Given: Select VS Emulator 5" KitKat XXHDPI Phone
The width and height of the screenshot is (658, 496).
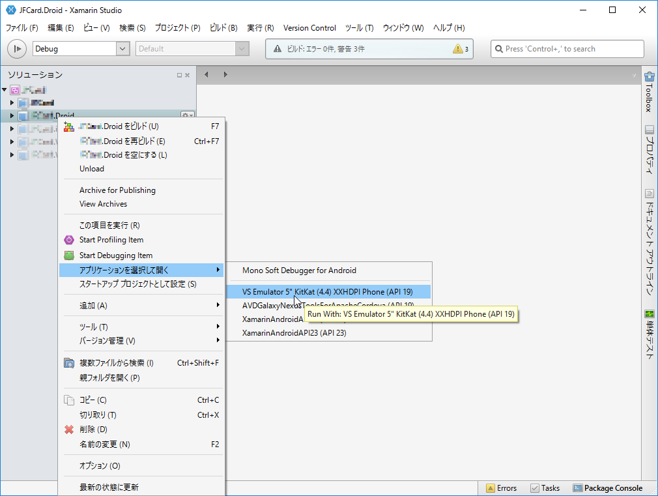Looking at the screenshot, I should (328, 292).
